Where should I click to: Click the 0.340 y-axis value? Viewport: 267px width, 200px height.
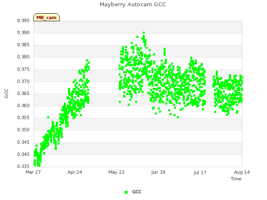(23, 154)
